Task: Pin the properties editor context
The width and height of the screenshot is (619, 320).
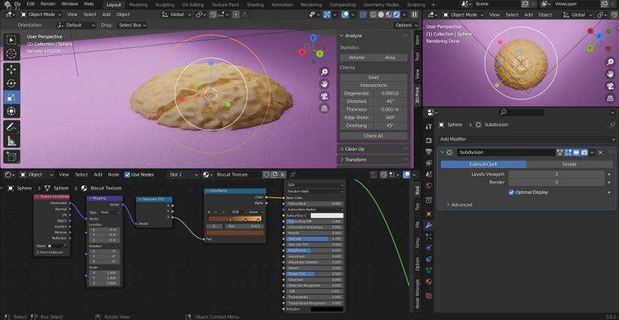Action: [612, 124]
